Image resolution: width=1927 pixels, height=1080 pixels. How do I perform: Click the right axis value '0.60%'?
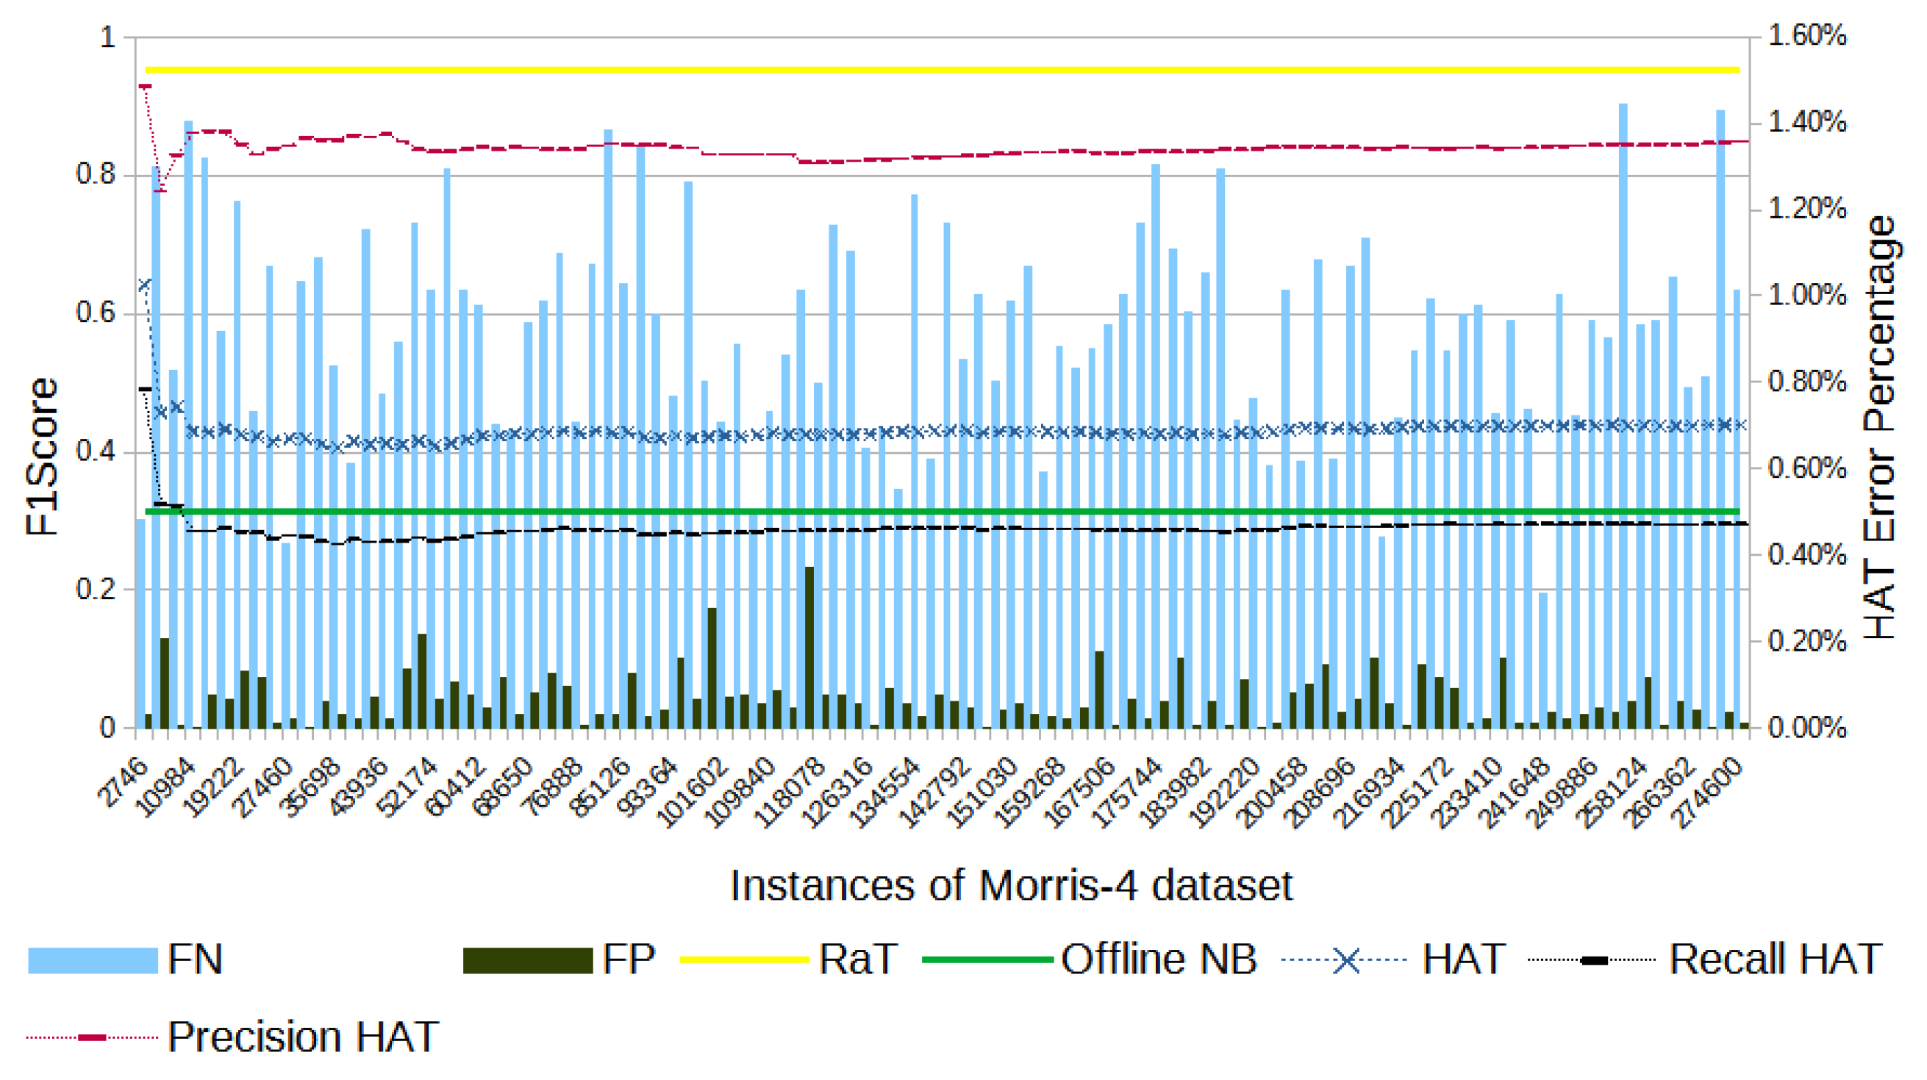[x=1807, y=469]
